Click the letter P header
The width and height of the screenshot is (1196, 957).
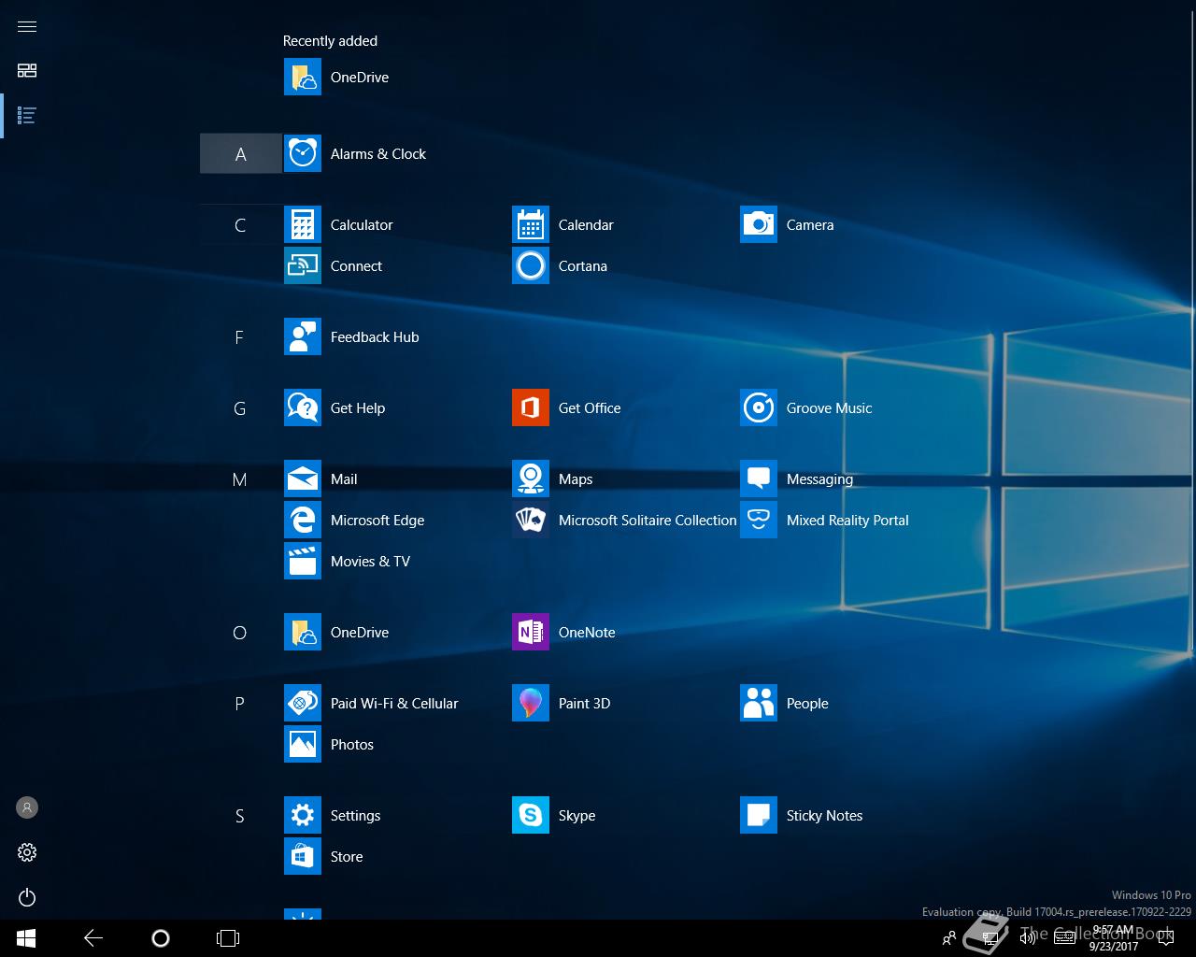(x=240, y=704)
